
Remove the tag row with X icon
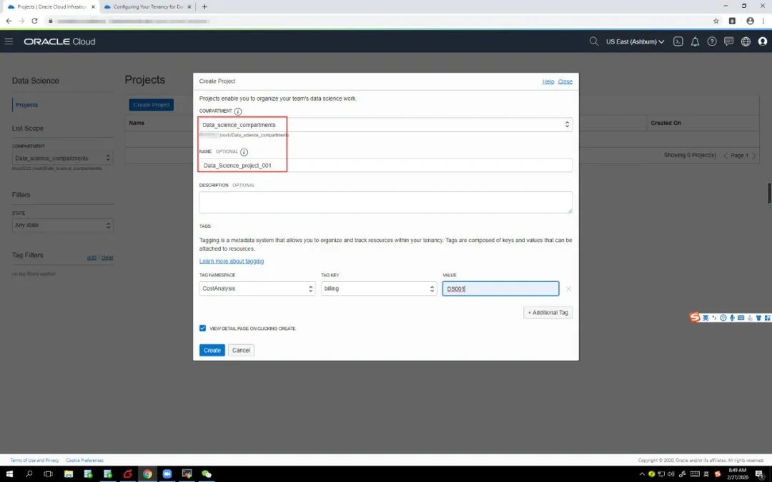[568, 288]
